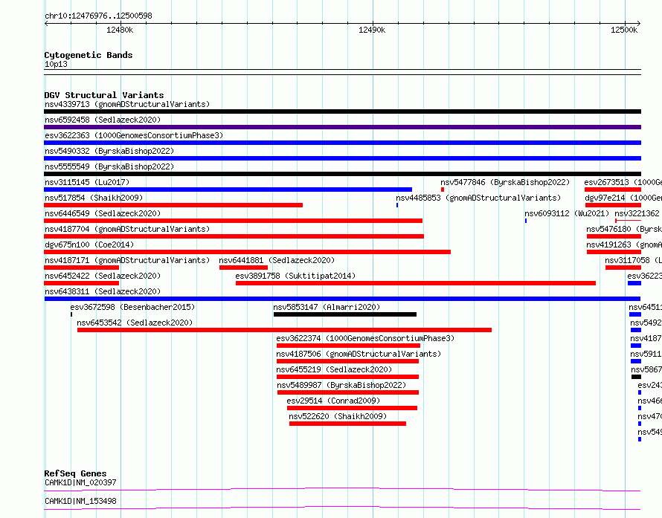The width and height of the screenshot is (662, 518).
Task: Open variant label nsv4339713 (gnomADStructuralVariants)
Action: (x=127, y=104)
